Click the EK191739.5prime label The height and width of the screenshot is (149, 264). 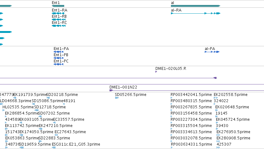coord(30,95)
